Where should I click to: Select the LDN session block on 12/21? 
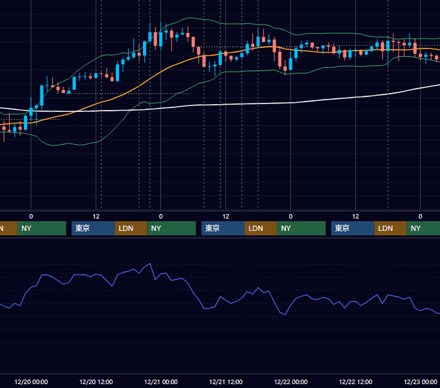[x=261, y=228]
